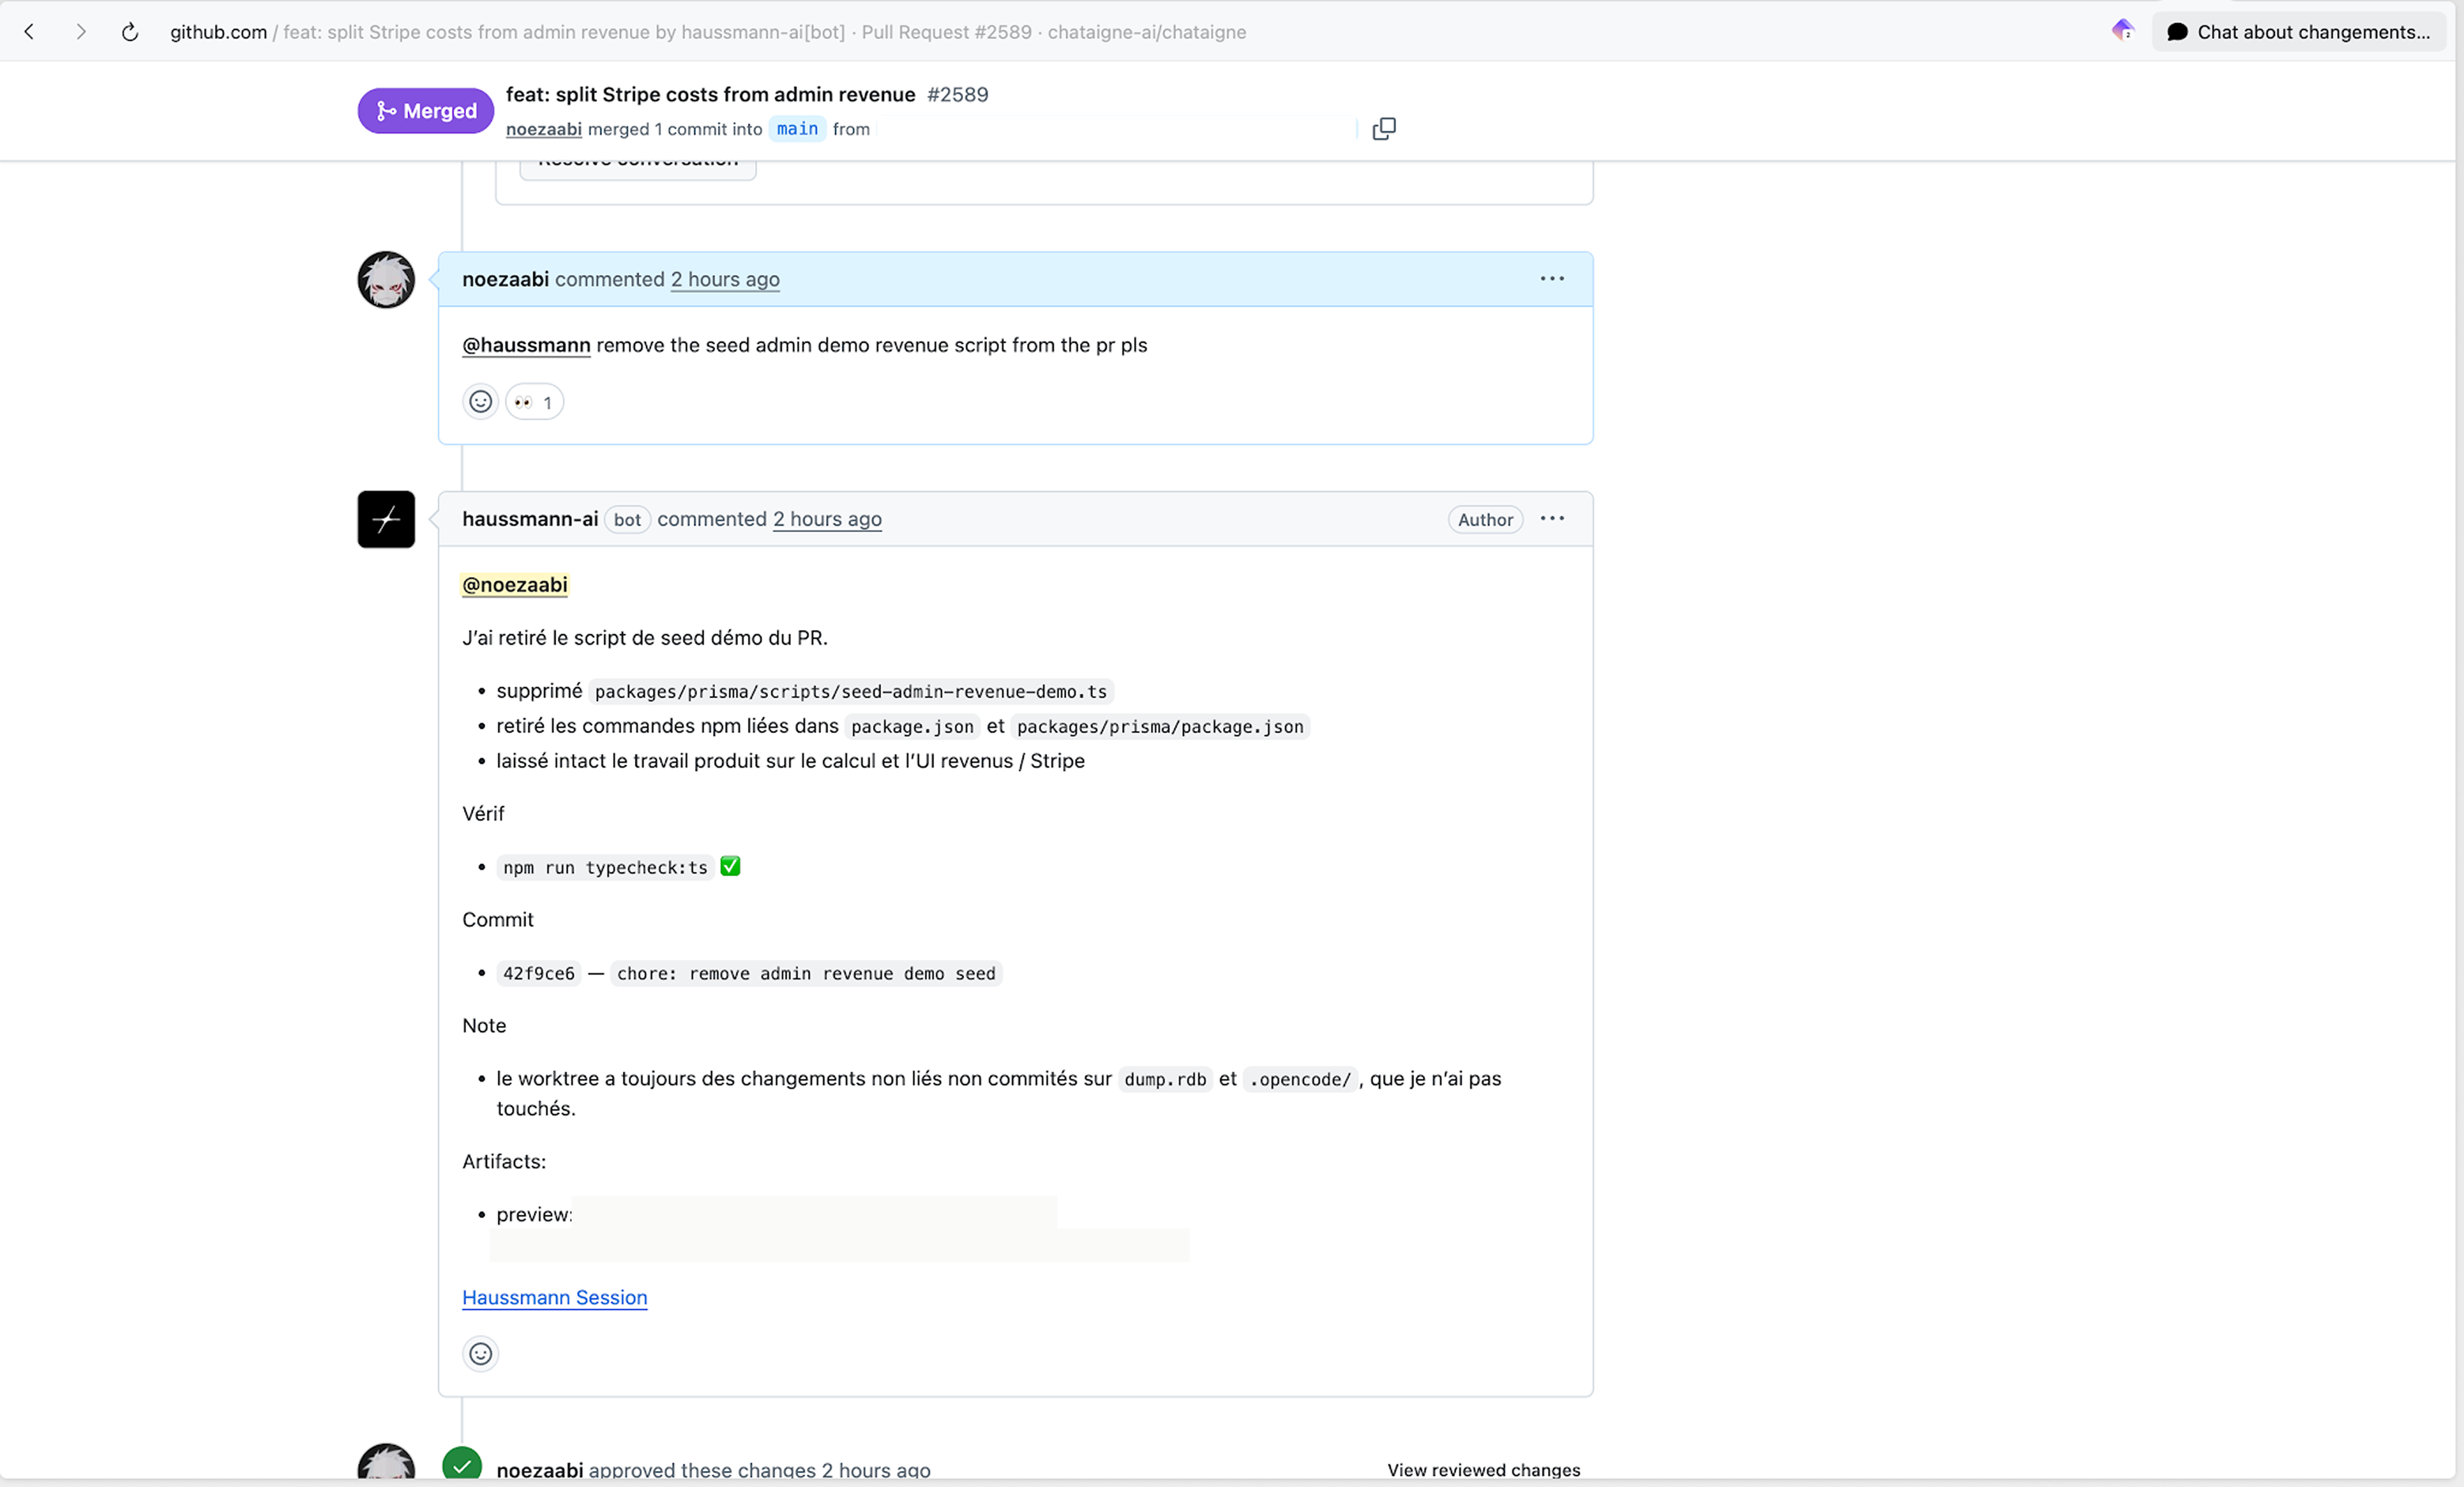This screenshot has width=2464, height=1487.
Task: Click the github.com address bar
Action: [x=708, y=32]
